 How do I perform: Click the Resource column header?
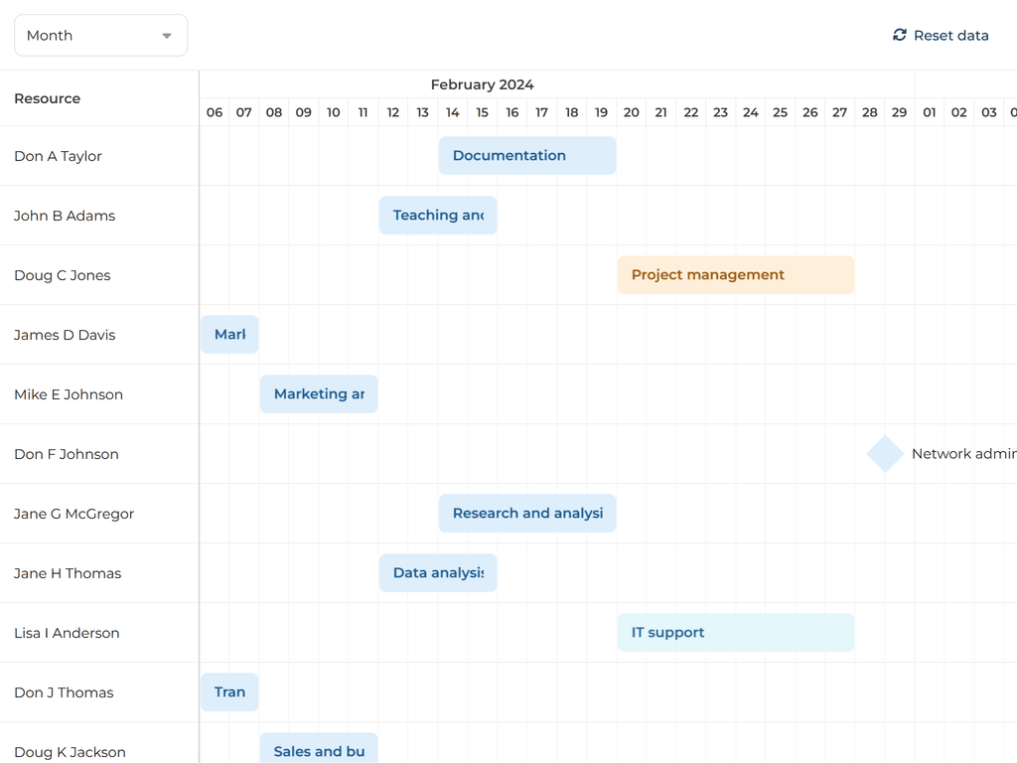click(48, 98)
